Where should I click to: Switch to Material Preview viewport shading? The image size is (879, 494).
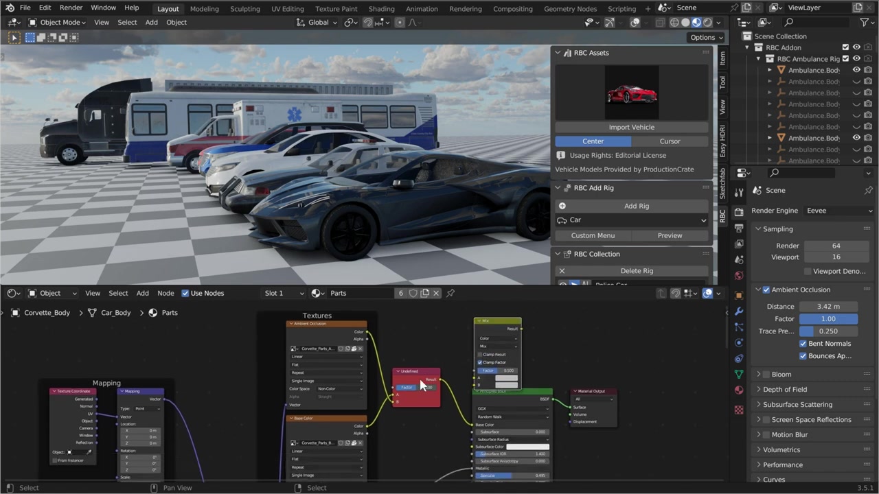coord(696,23)
